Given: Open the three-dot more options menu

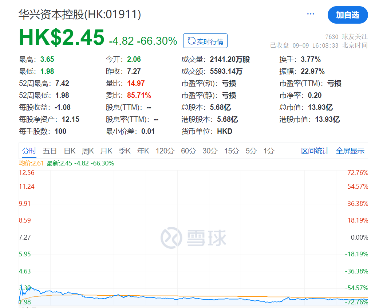Looking at the screenshot, I should click(311, 14).
